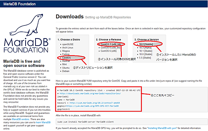Open downloads.mariadb.org repositories link
This screenshot has width=208, height=131.
click(x=90, y=94)
